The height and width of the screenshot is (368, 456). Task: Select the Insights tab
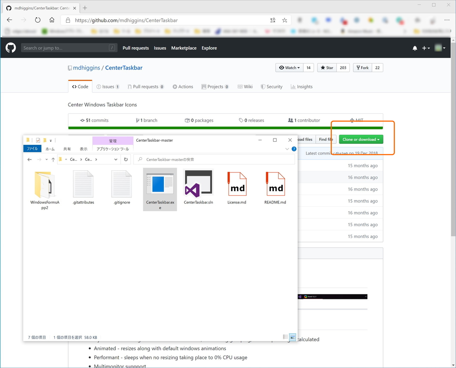[301, 87]
